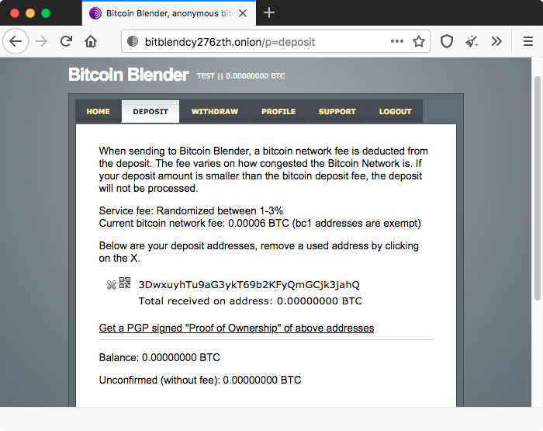Click the Bitcoin Blender site title
543x431 pixels.
coord(129,75)
